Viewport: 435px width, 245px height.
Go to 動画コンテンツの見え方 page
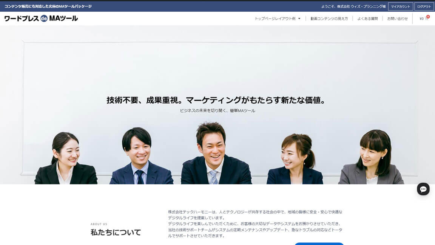(x=329, y=19)
